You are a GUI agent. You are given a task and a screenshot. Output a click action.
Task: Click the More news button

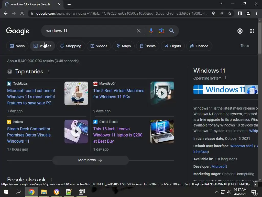(90, 160)
